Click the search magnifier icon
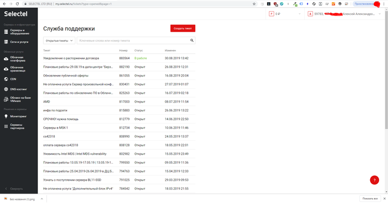The width and height of the screenshot is (388, 203). [192, 40]
